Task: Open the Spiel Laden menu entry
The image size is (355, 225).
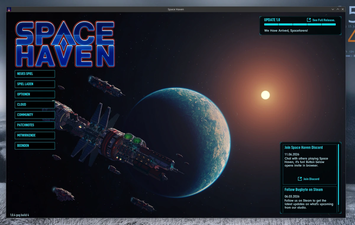Action: (35, 84)
